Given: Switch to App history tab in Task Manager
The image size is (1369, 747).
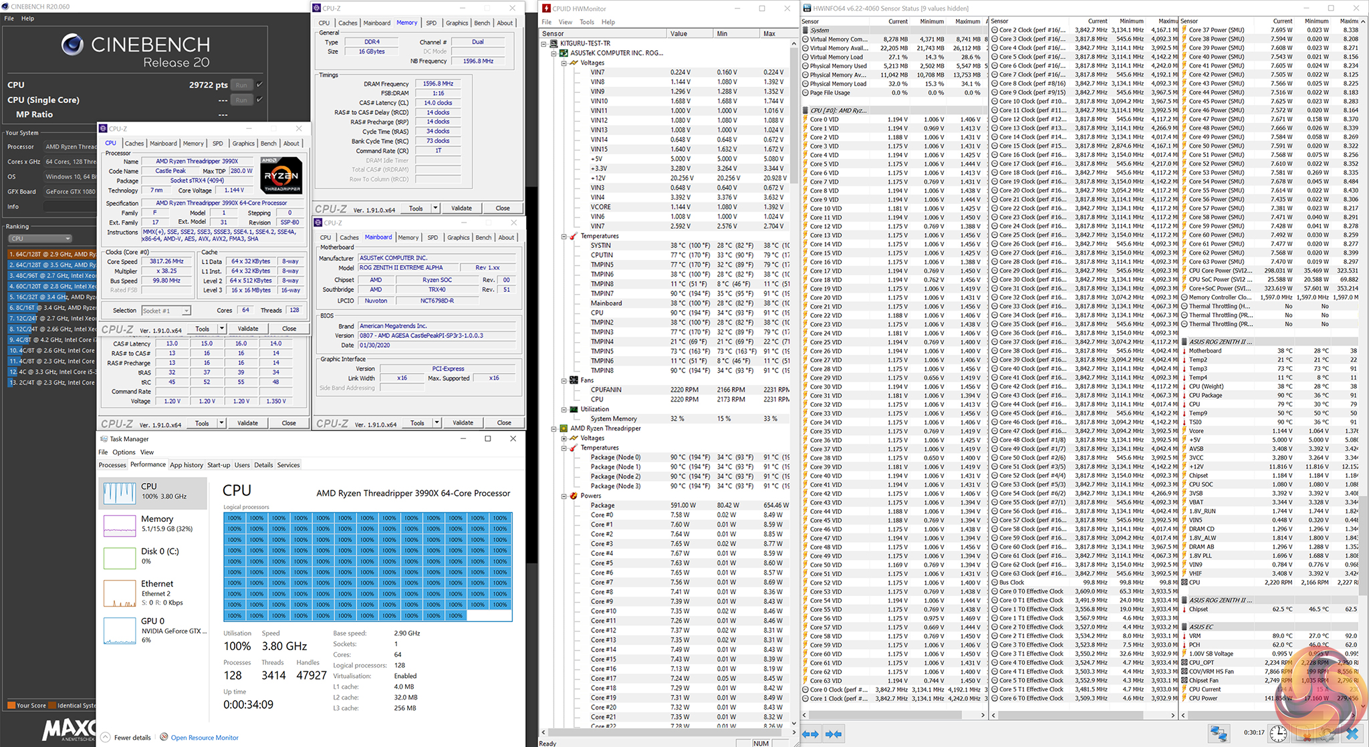Looking at the screenshot, I should click(186, 465).
